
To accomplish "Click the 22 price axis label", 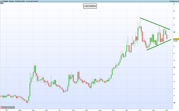I will pos(174,18).
